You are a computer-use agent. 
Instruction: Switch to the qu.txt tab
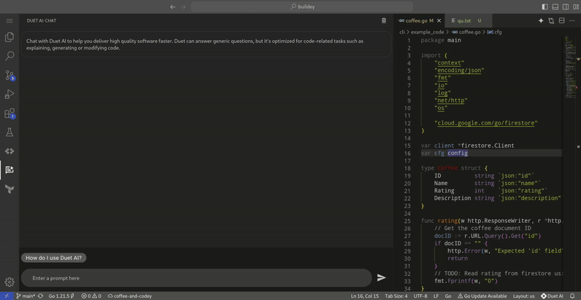tap(464, 20)
